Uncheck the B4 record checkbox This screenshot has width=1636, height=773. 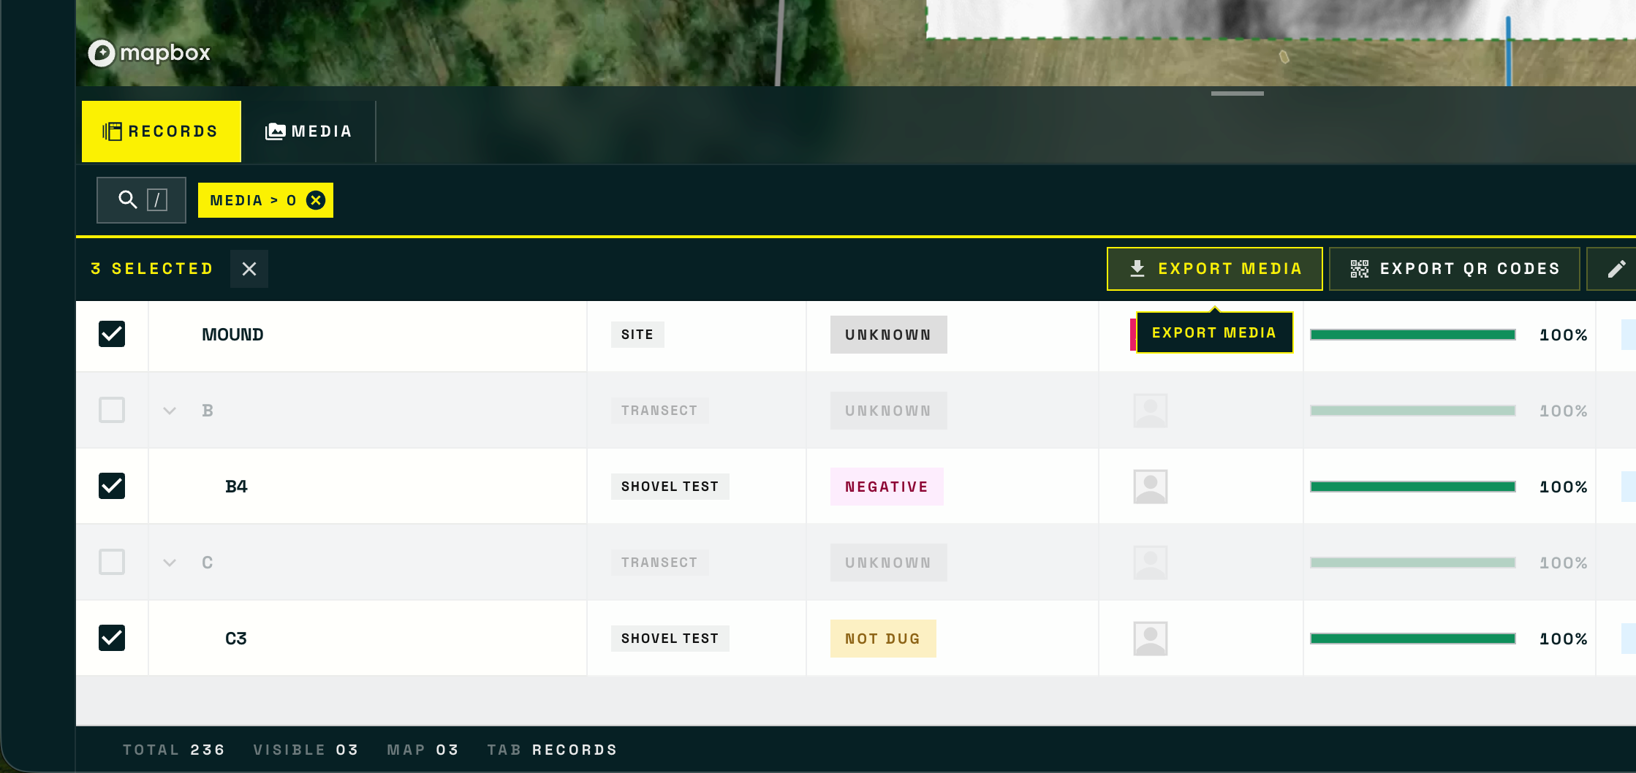coord(112,486)
